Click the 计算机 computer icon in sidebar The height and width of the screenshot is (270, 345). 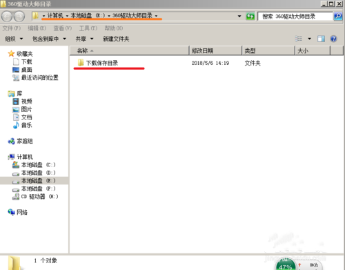coord(11,157)
